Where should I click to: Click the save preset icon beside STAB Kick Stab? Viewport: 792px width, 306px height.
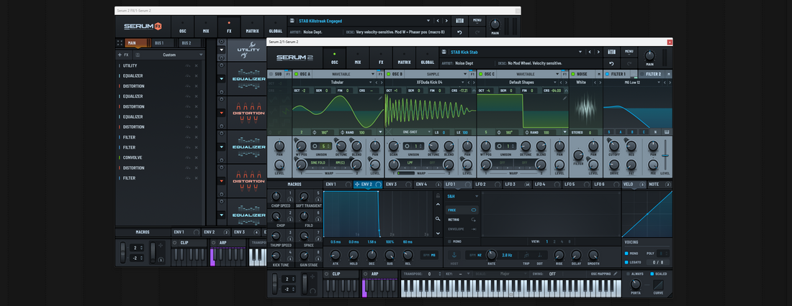click(x=444, y=52)
